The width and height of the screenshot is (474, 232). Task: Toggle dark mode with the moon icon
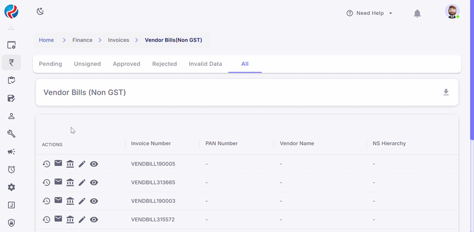coord(40,11)
